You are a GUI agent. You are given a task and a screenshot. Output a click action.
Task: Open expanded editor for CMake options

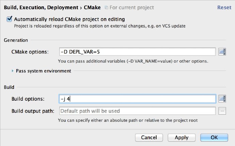coord(222,52)
